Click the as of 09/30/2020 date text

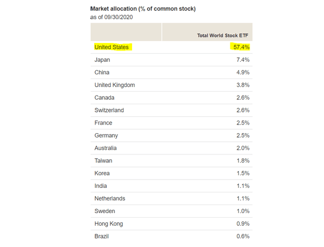111,17
